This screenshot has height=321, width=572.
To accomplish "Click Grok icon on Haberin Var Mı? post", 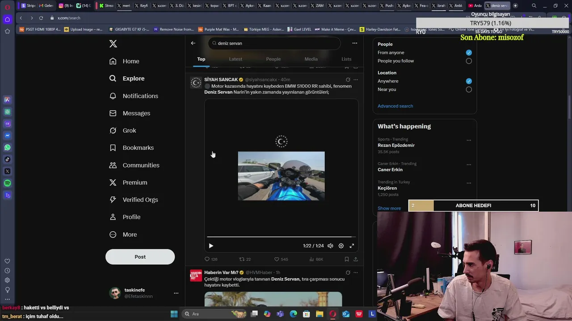I will 348,272.
